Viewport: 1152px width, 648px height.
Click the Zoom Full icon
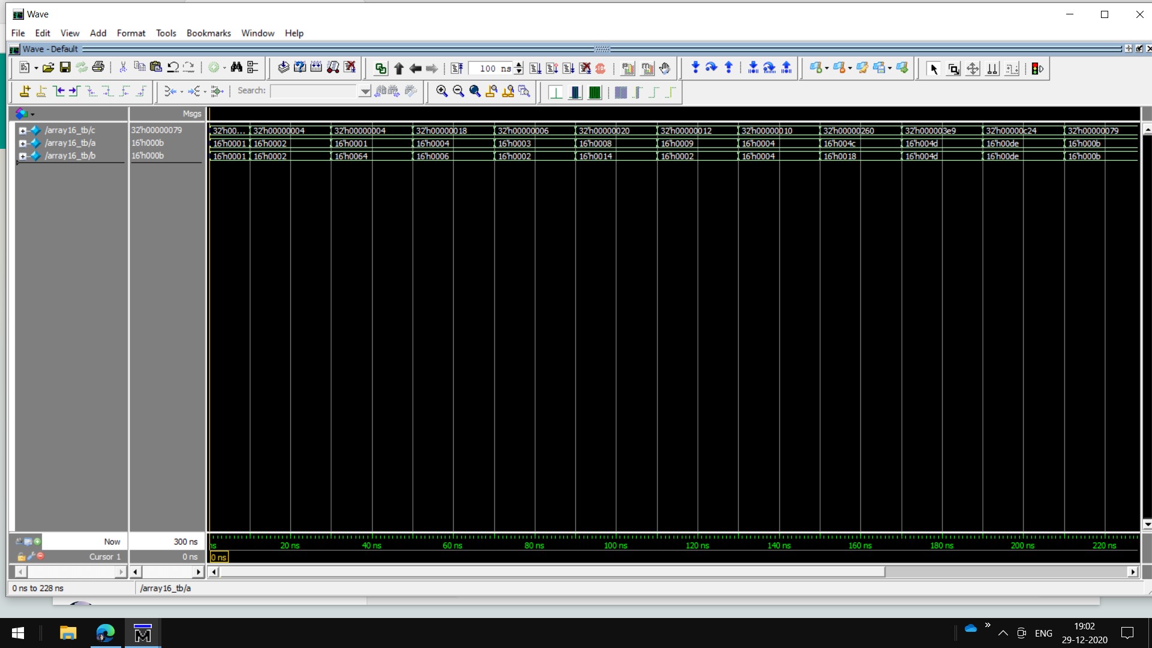(475, 91)
